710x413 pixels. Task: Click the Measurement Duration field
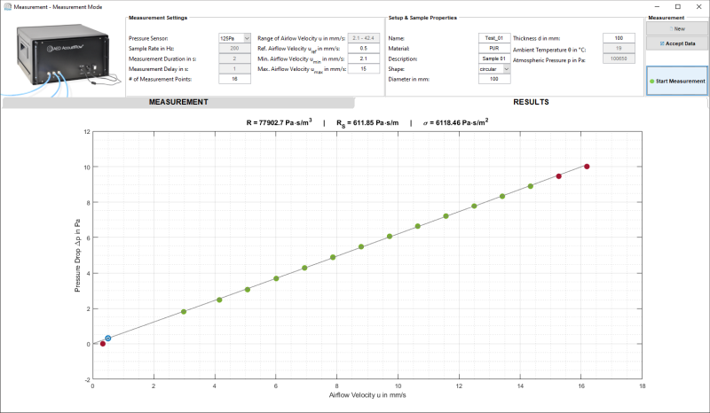point(234,58)
